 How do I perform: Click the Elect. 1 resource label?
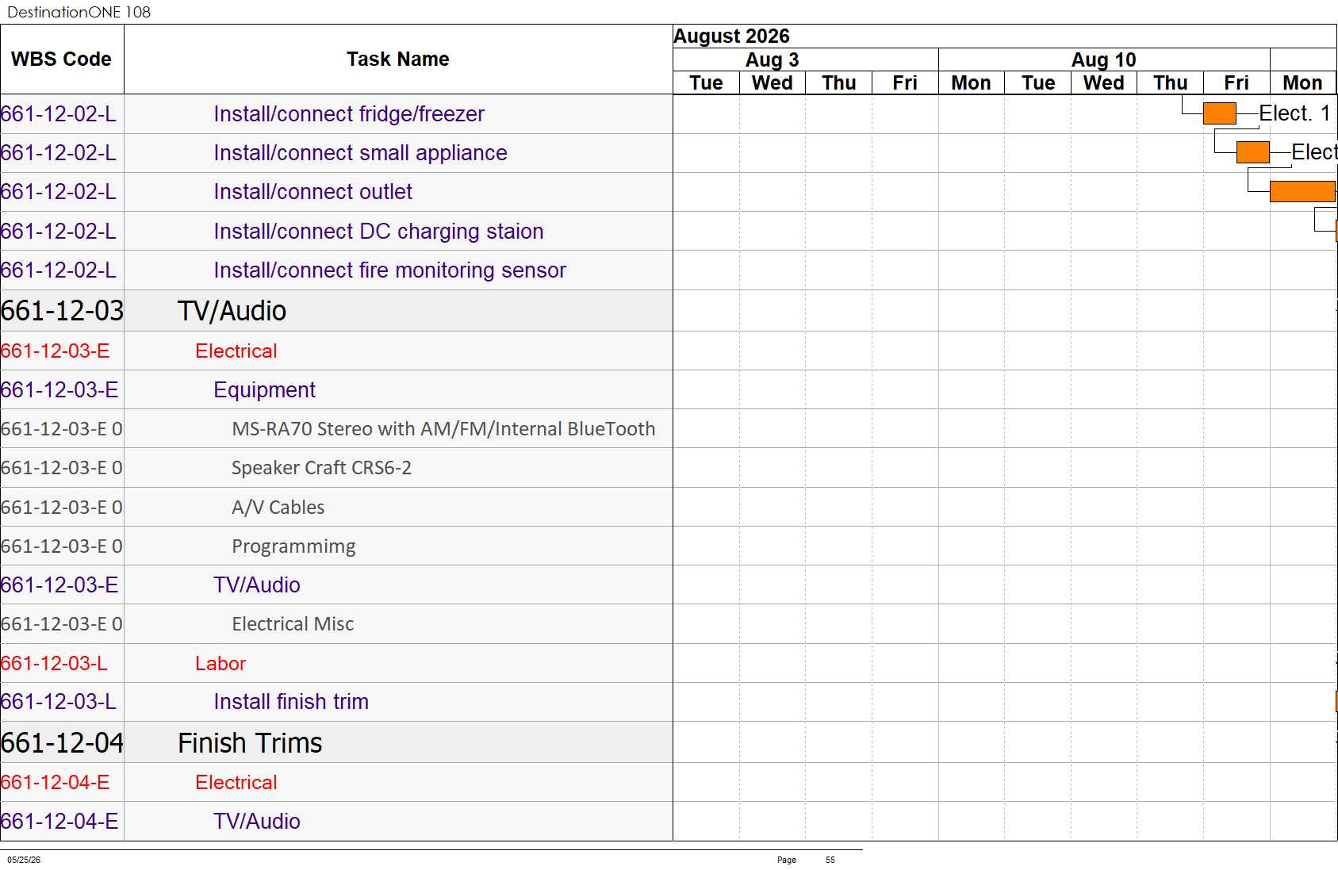pyautogui.click(x=1294, y=113)
